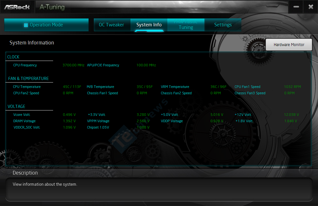Image resolution: width=318 pixels, height=206 pixels.
Task: Click the 'Description' heading
Action: [25, 173]
